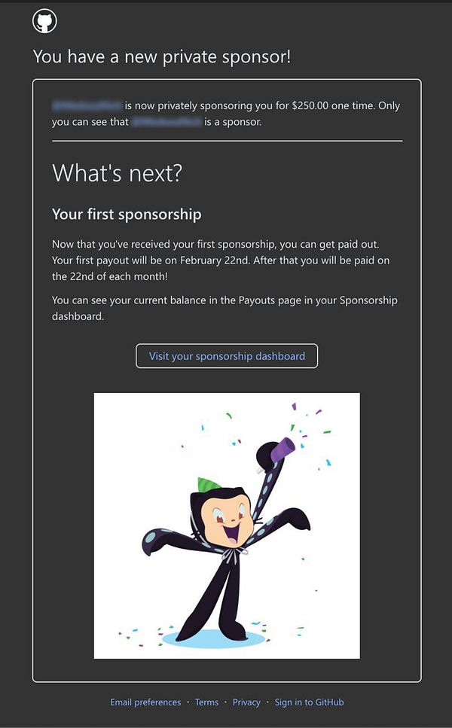Screen dimensions: 452x728
Task: Open the Email preferences link
Action: coord(145,702)
